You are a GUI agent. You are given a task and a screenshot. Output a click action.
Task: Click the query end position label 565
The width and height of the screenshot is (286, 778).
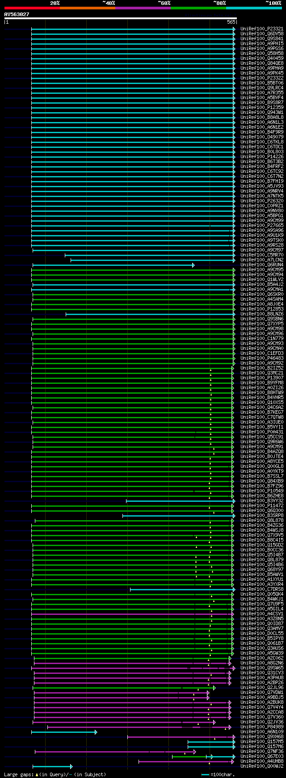click(231, 22)
